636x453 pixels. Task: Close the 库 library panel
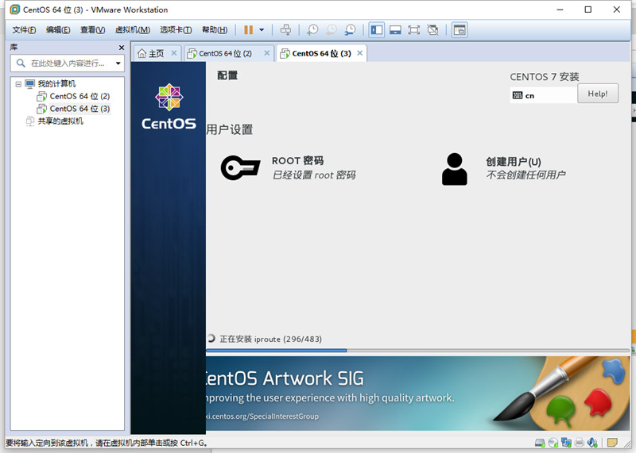click(122, 48)
